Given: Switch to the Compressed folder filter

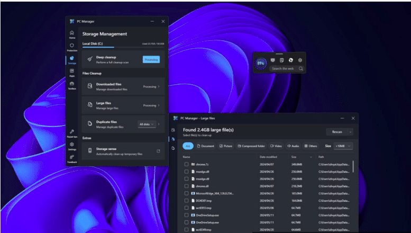Looking at the screenshot, I should tap(251, 146).
